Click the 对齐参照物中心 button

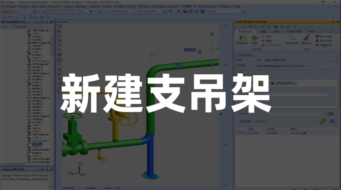click(x=284, y=83)
